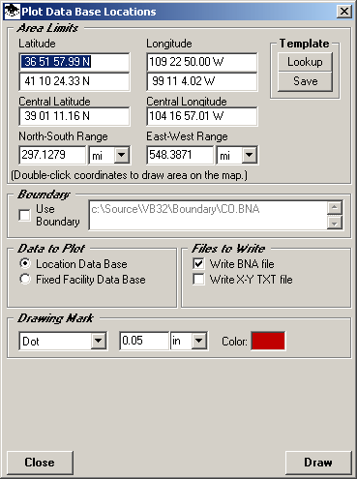
Task: Click the longitude field 109 22 50.00 W
Action: tap(202, 62)
